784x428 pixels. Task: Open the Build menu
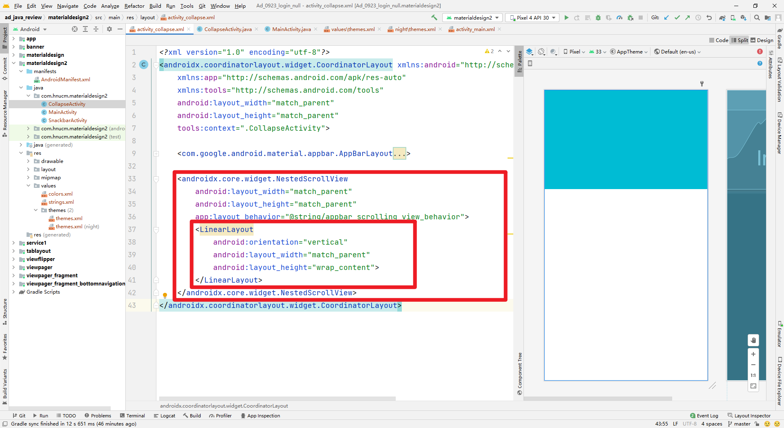click(x=155, y=6)
